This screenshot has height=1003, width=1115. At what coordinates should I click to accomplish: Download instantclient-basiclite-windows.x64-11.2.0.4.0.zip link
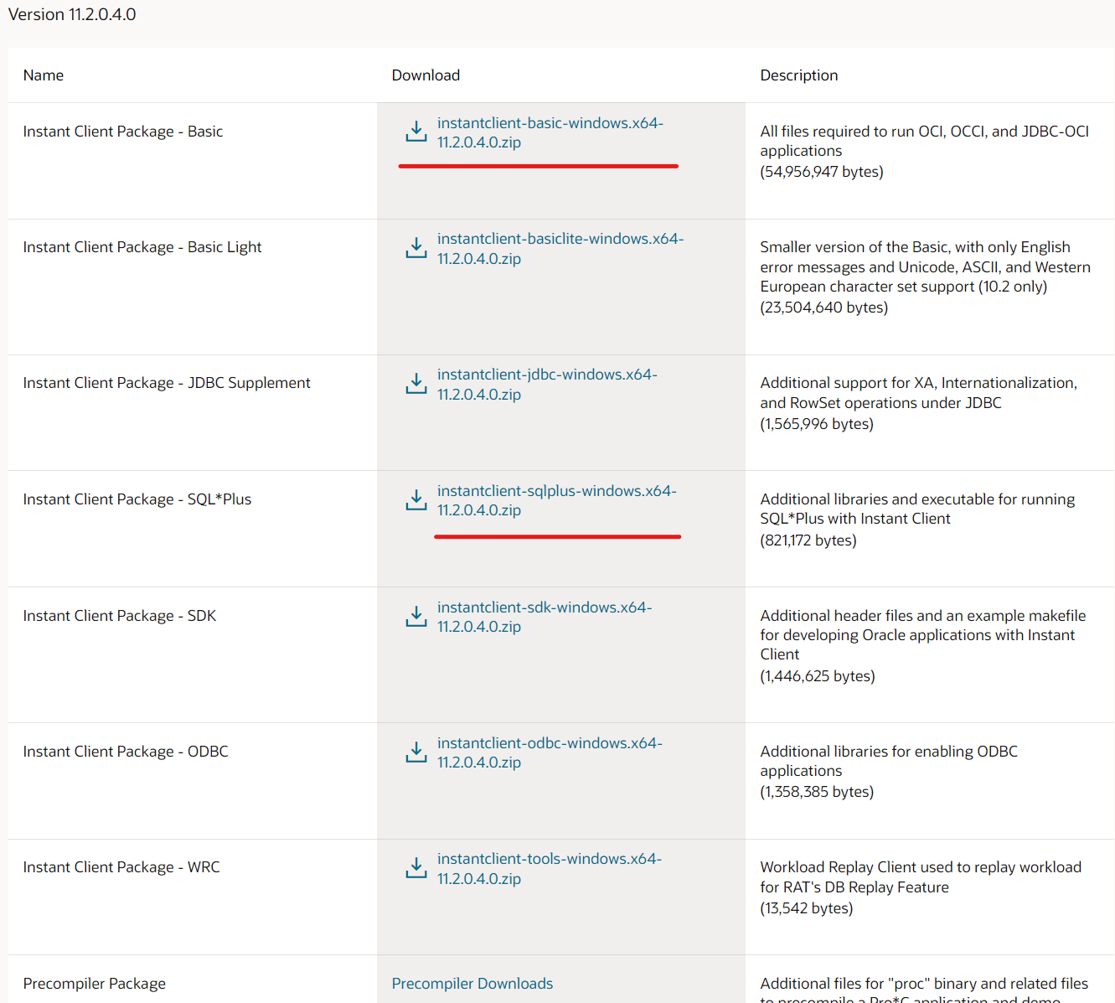560,249
